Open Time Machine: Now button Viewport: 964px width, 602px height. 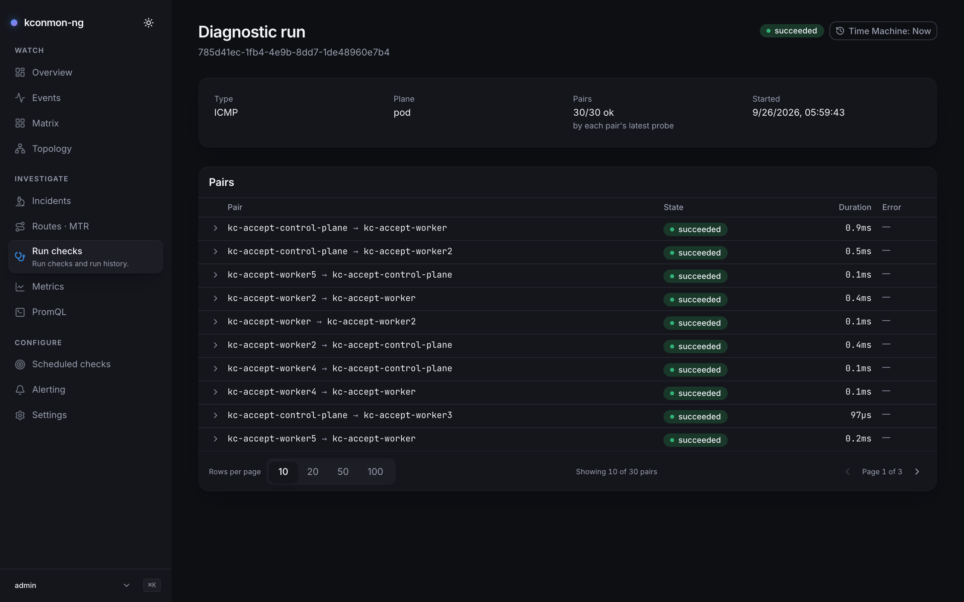[x=883, y=31]
